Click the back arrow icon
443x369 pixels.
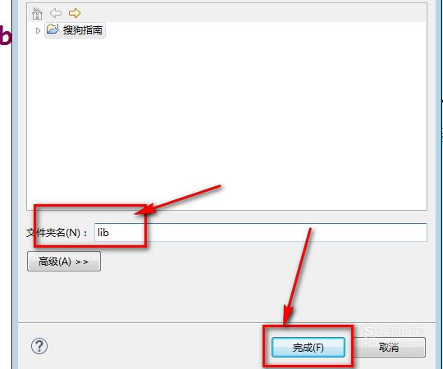[56, 13]
